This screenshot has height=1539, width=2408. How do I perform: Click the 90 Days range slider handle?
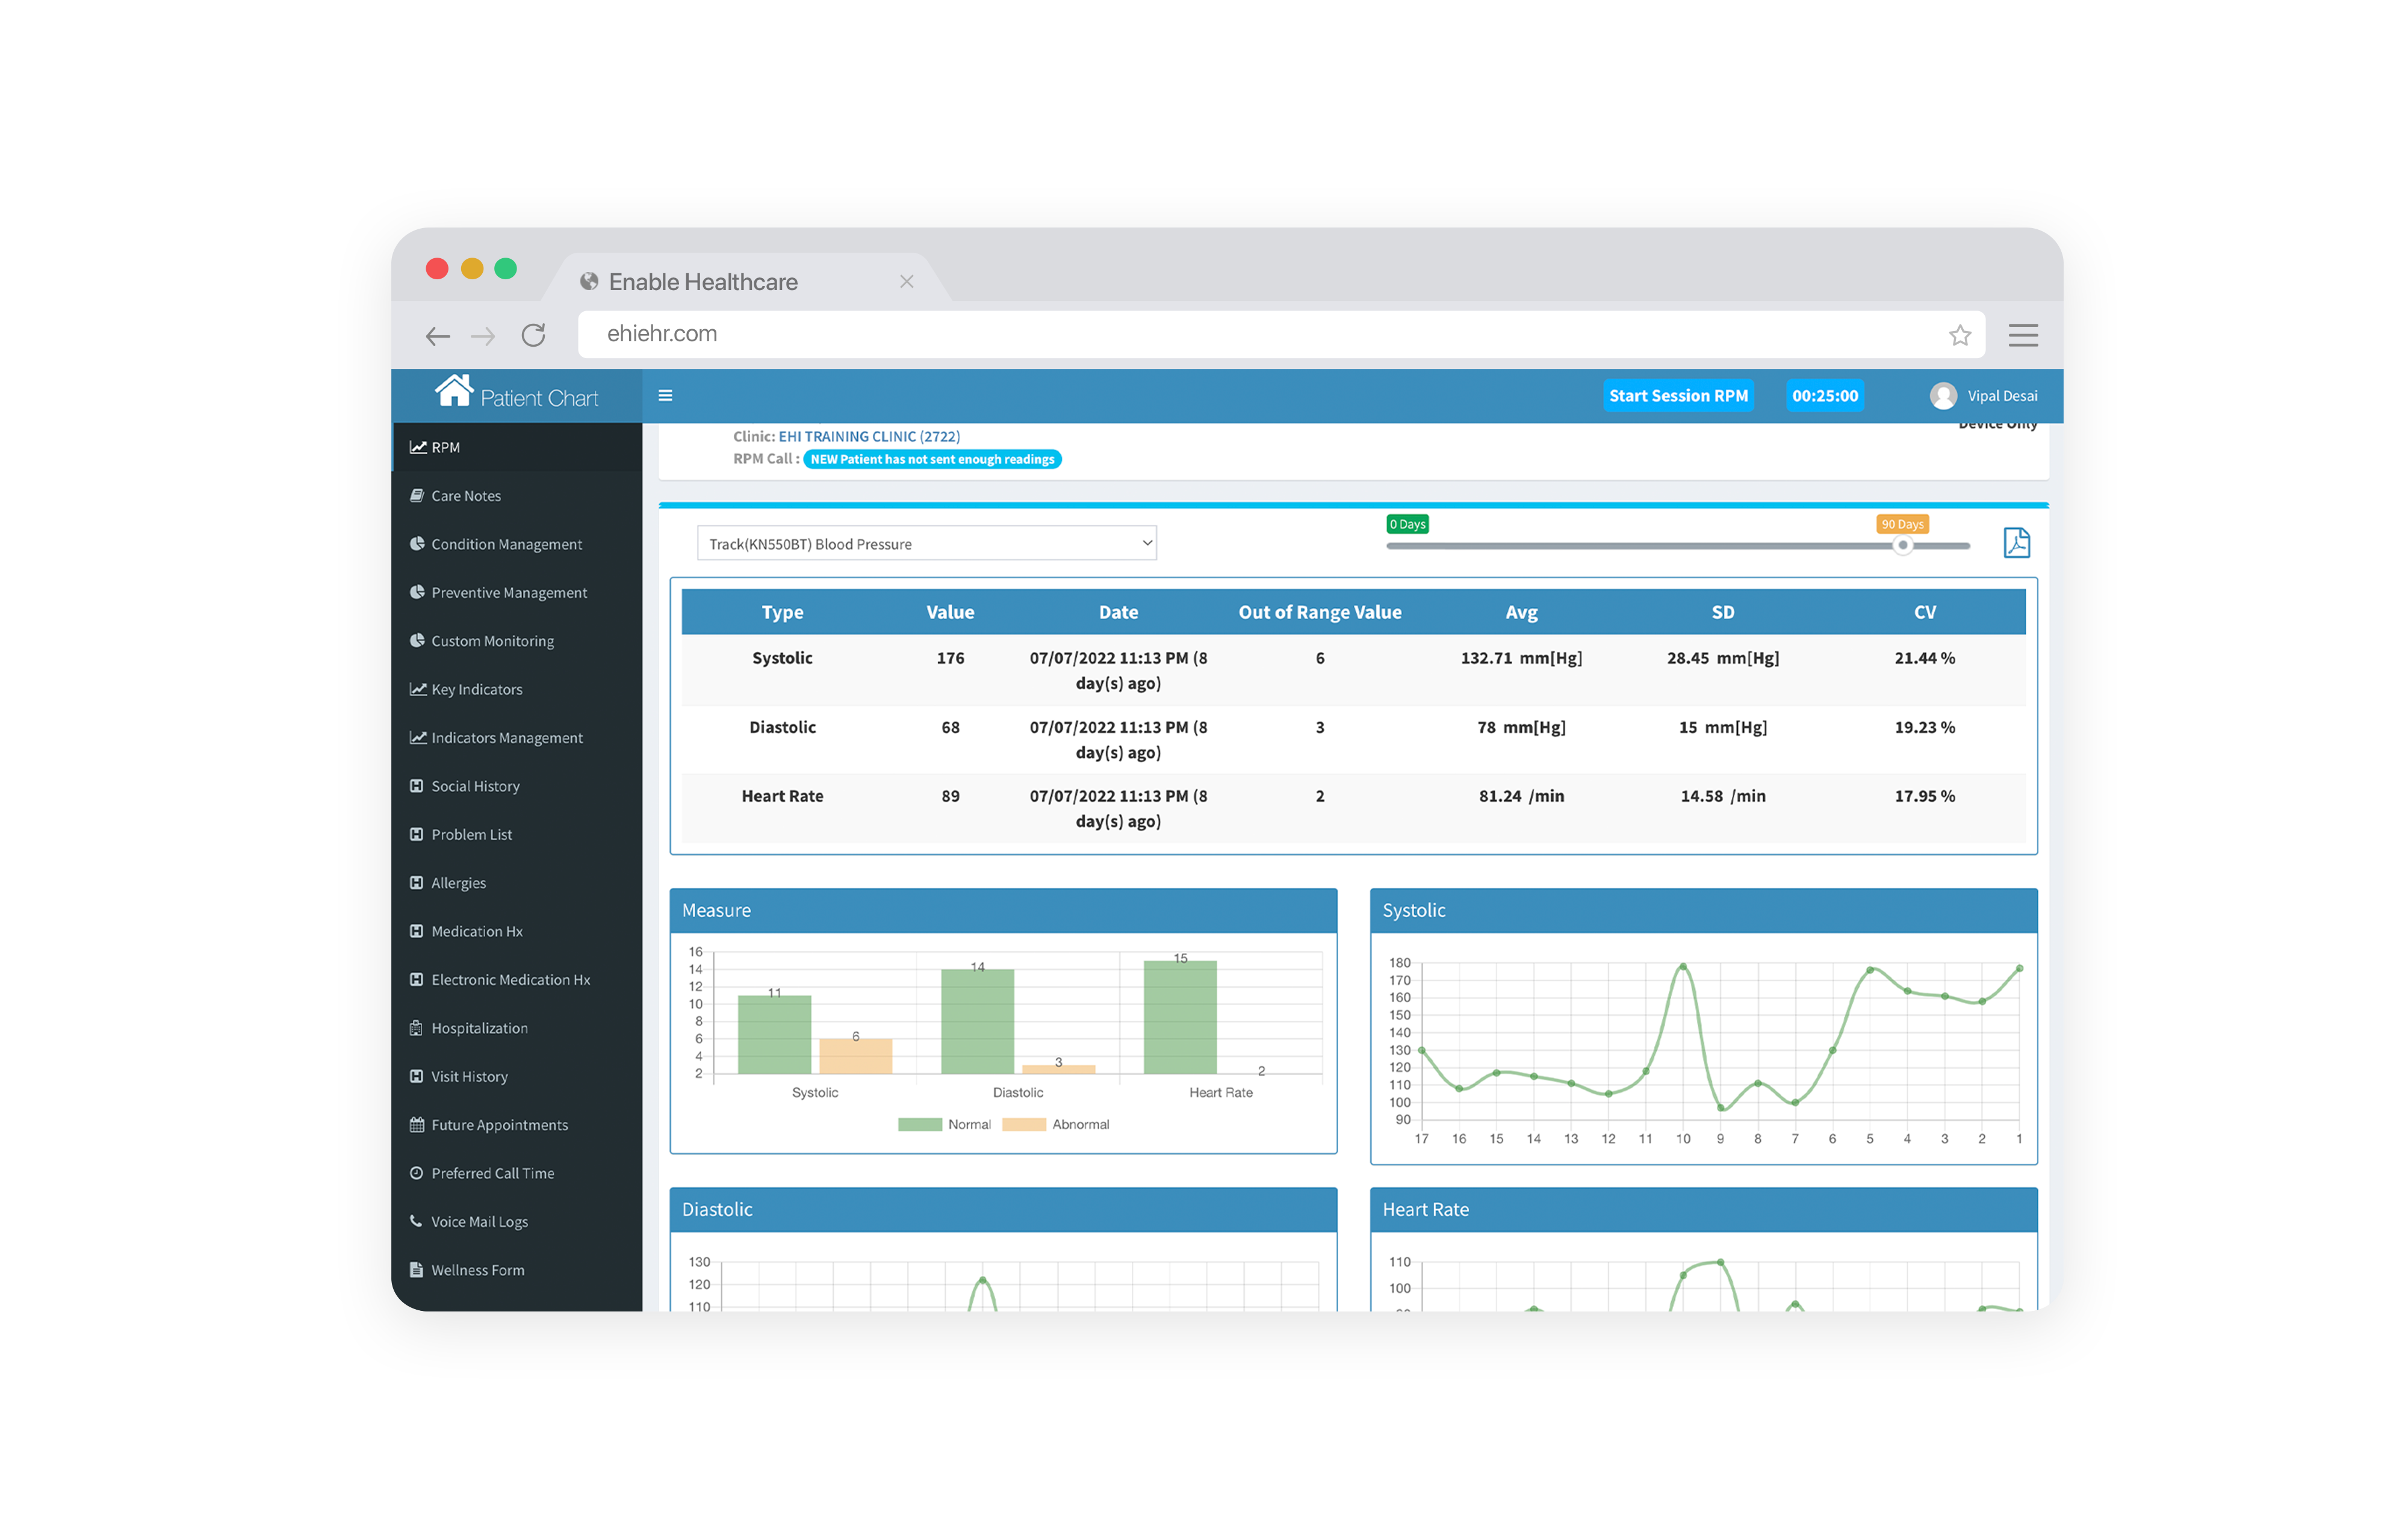coord(1903,546)
